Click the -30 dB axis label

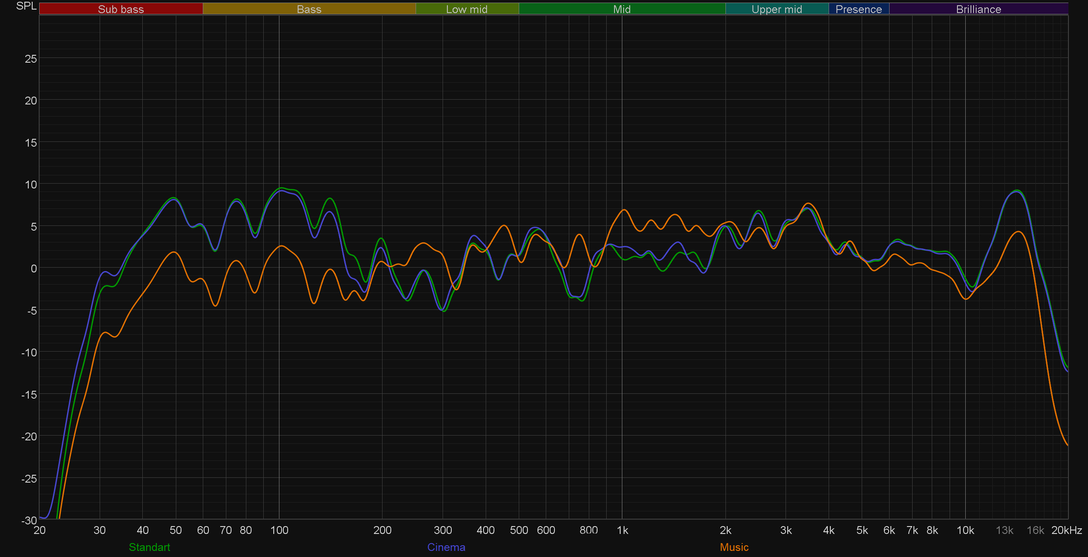pos(29,520)
